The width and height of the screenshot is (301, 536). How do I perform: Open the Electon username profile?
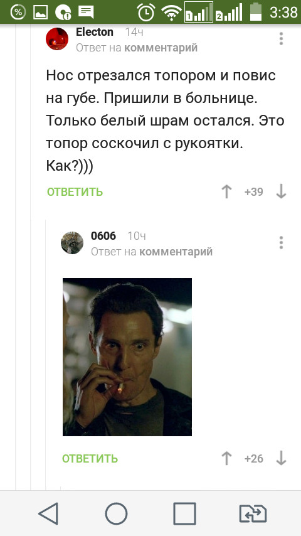[95, 32]
